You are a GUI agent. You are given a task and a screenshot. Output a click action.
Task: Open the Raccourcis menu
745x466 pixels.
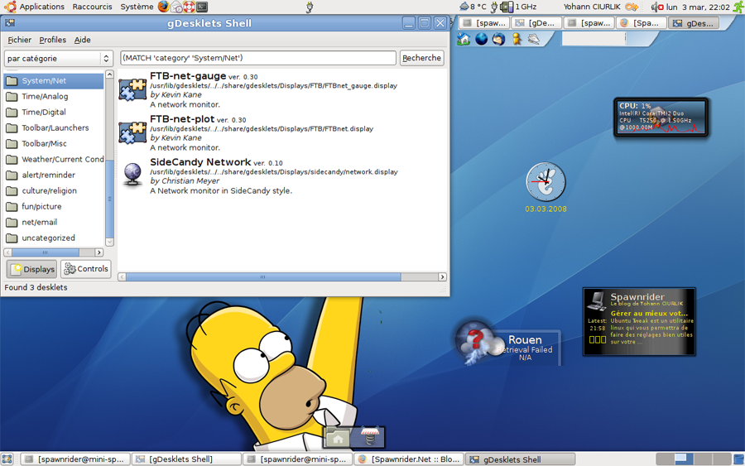click(x=92, y=7)
